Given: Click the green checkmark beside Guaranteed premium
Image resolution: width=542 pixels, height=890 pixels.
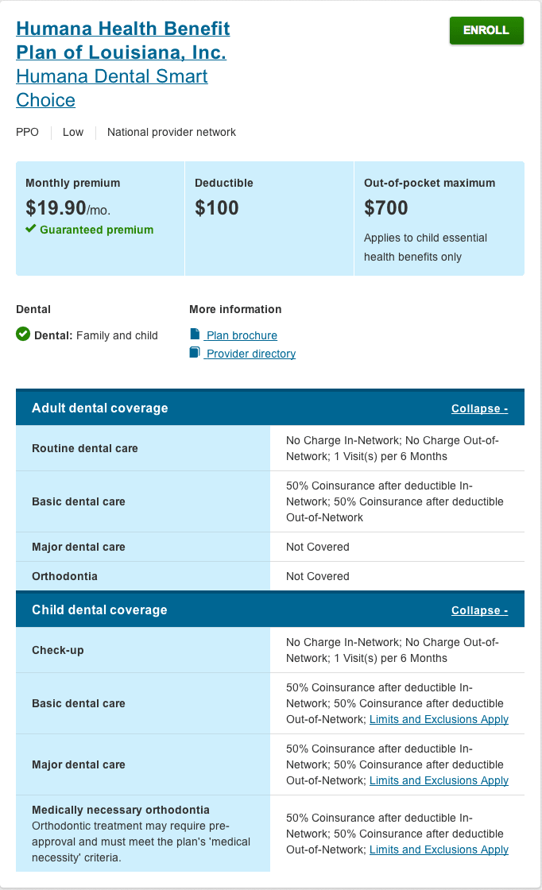Looking at the screenshot, I should 30,230.
